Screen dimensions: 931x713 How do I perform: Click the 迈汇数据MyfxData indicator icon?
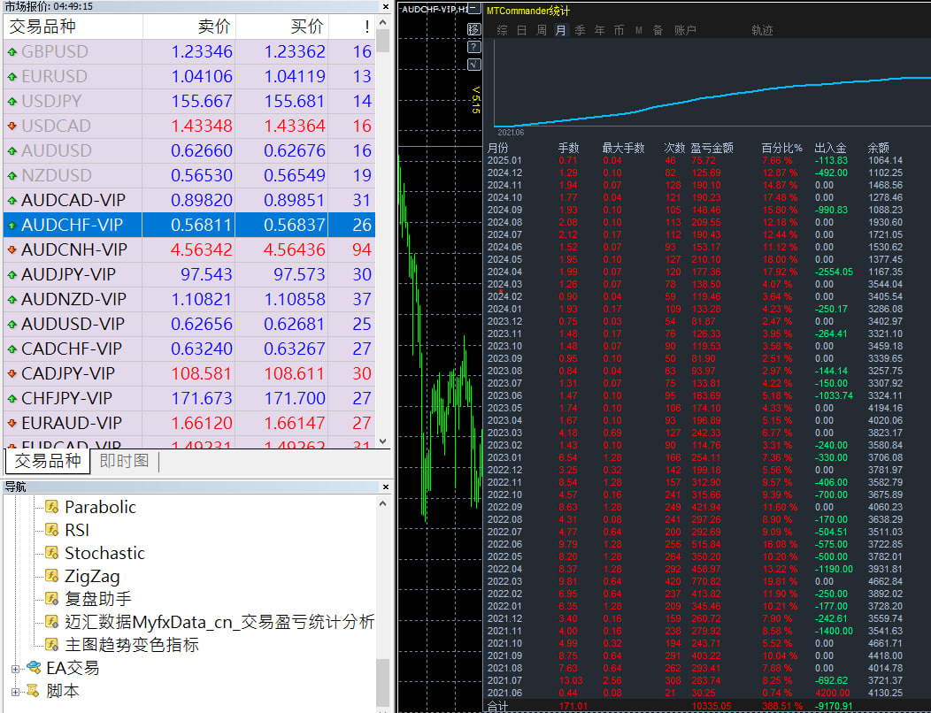tap(52, 622)
